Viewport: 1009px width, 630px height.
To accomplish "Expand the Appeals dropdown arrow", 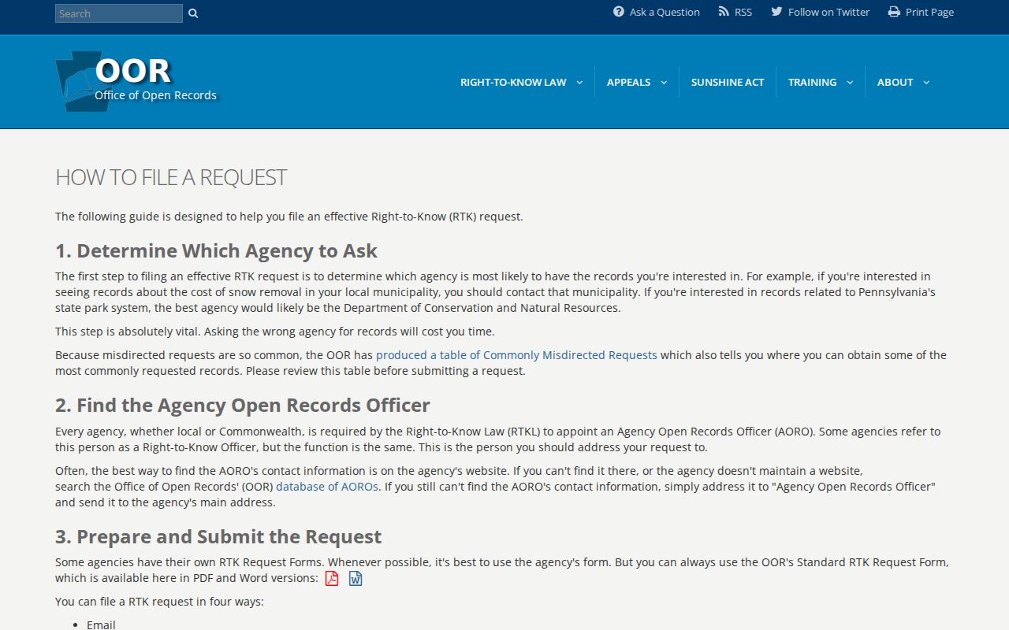I will [x=664, y=82].
